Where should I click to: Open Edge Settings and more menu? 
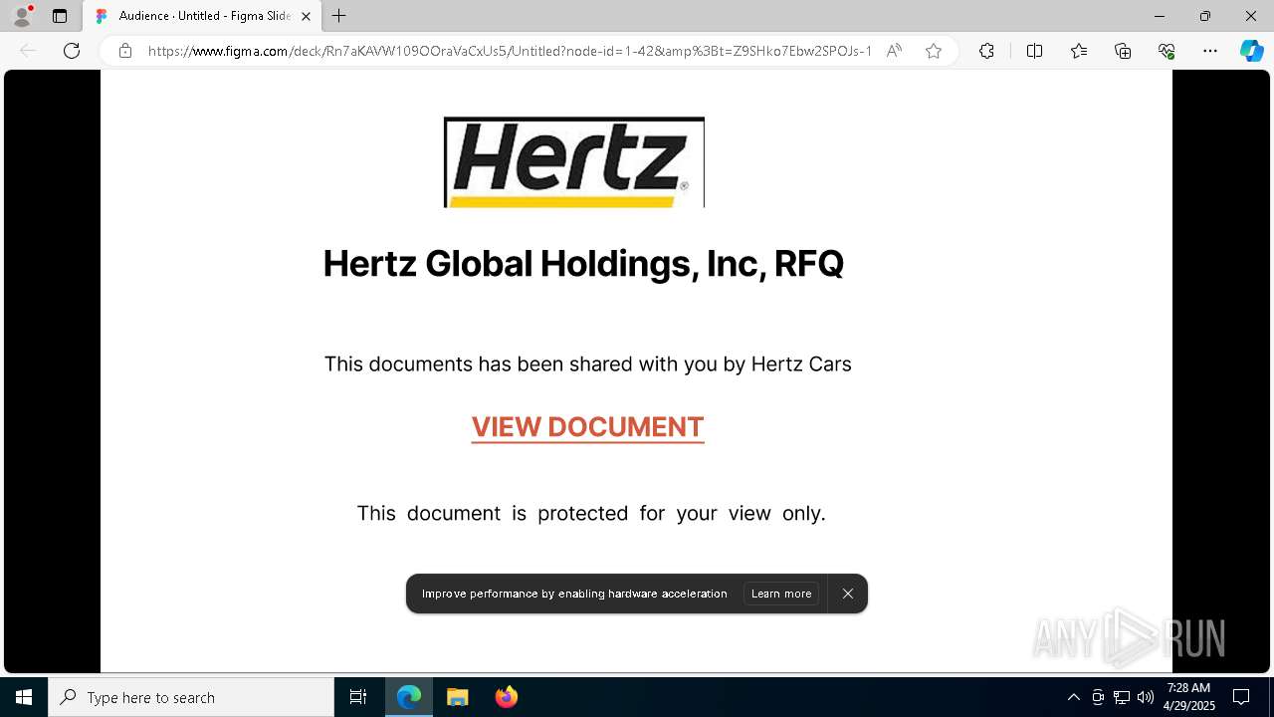1210,51
